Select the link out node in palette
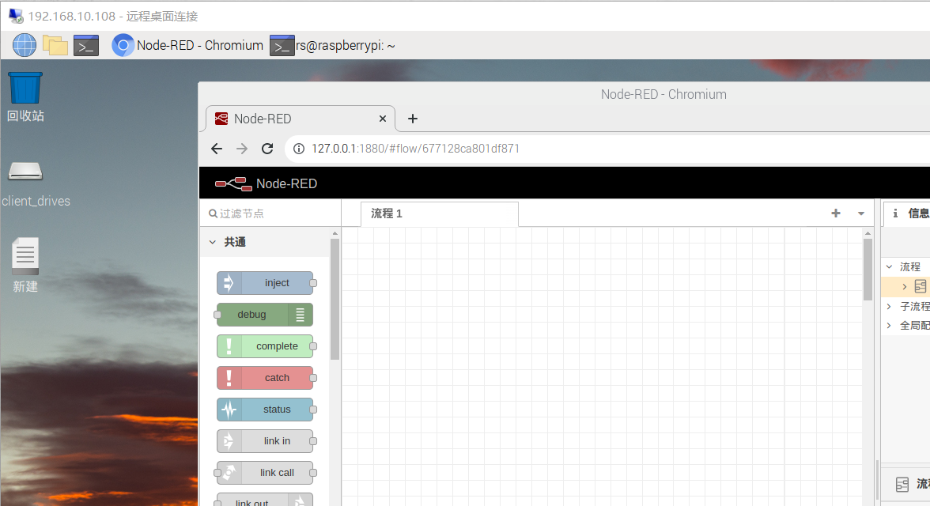This screenshot has width=930, height=506. [265, 500]
